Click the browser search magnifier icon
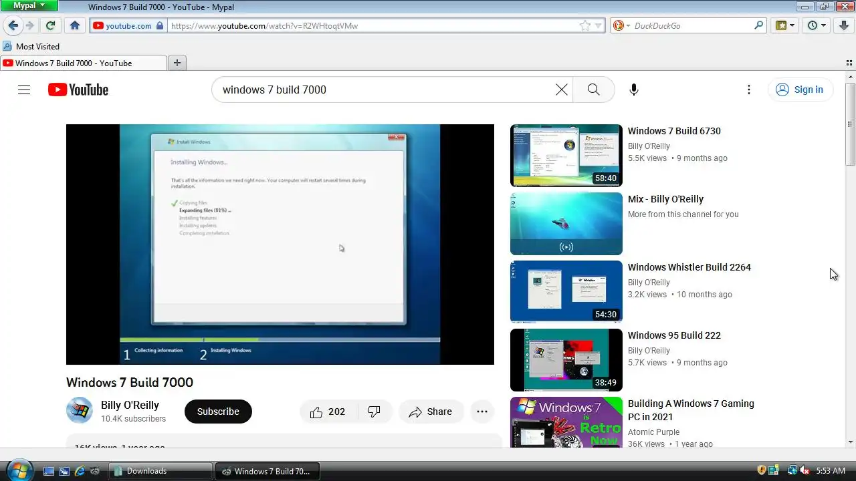This screenshot has height=481, width=856. [759, 25]
